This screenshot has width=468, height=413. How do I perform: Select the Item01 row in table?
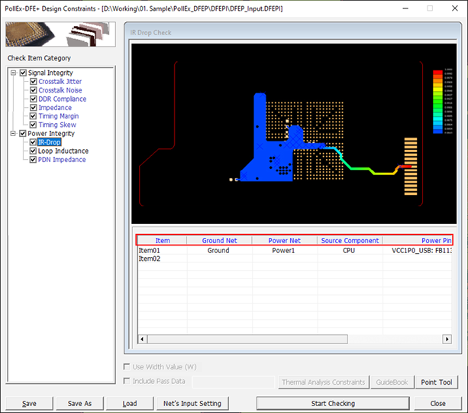pos(150,250)
